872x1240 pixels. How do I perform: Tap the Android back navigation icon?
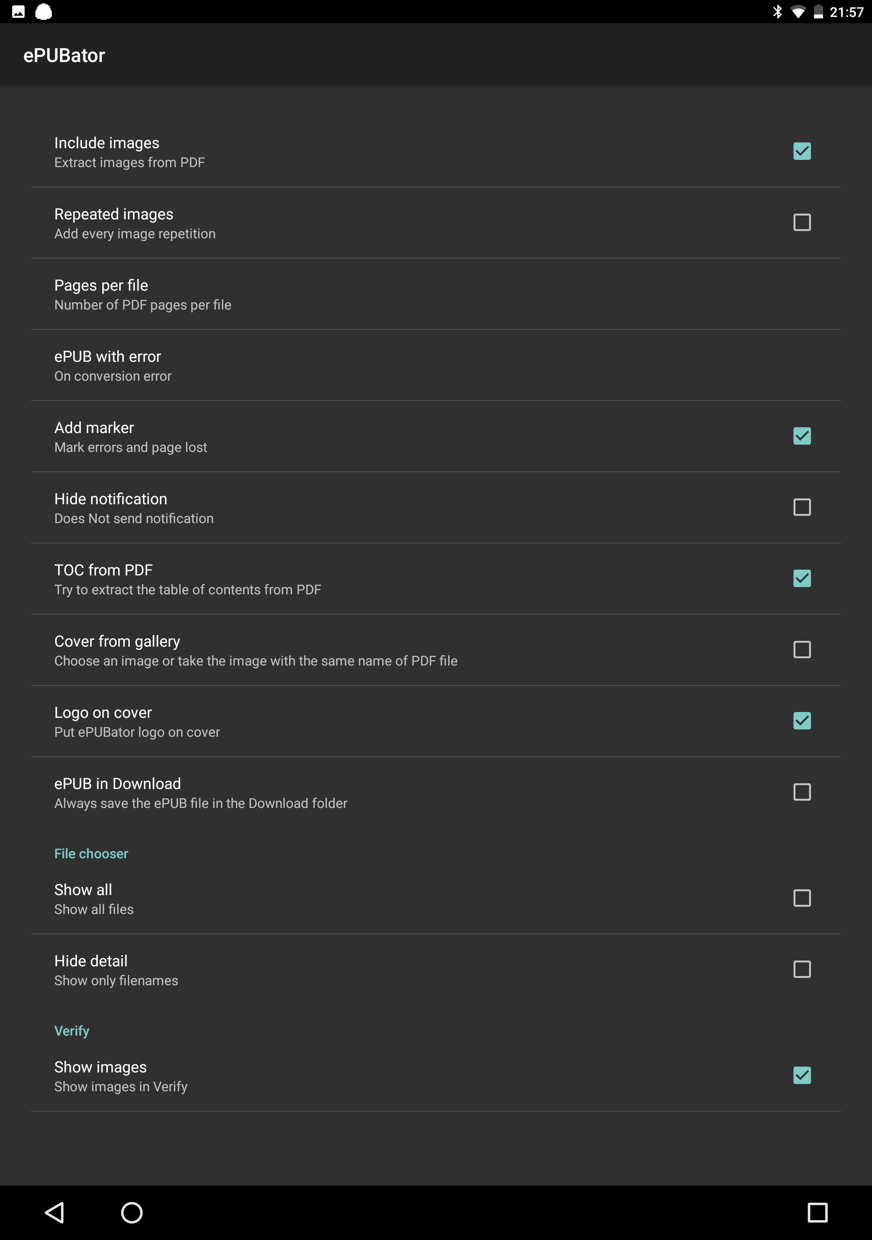55,1212
